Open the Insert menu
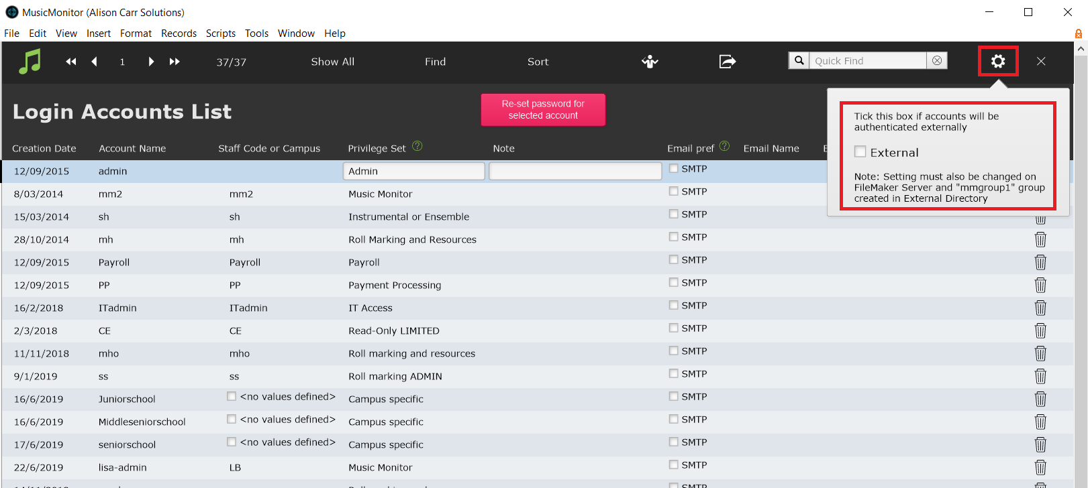Screen dimensions: 1088x488 point(99,34)
